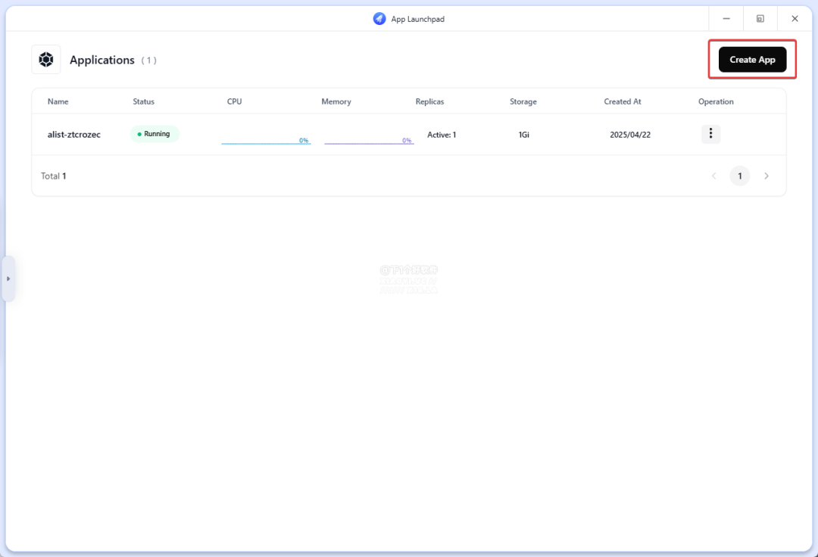Screen dimensions: 818x557
Task: Maximize the App Launchpad window
Action: 760,19
